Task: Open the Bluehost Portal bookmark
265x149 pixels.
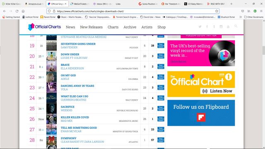Action: [x=226, y=17]
